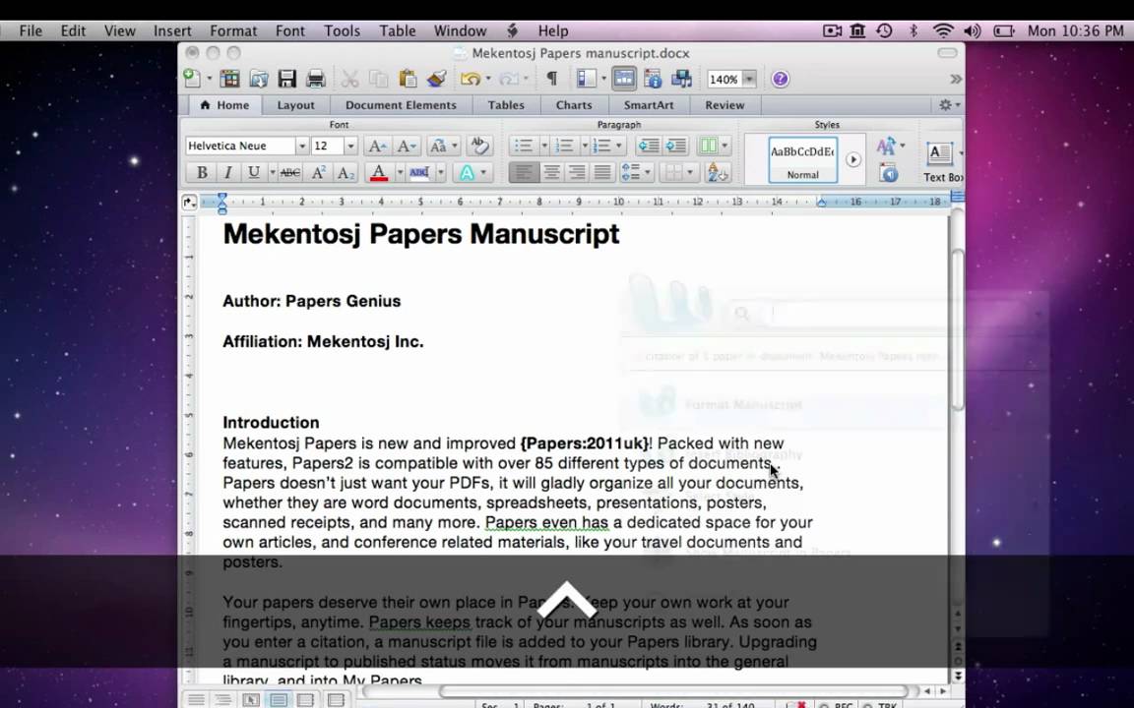Go to the Review tab

click(x=724, y=105)
